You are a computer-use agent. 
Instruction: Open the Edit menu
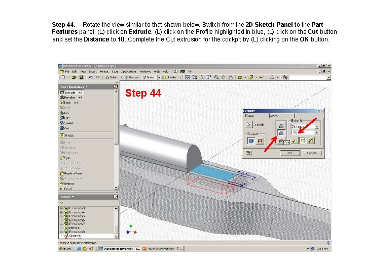click(x=75, y=71)
